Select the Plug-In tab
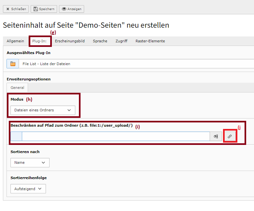Image resolution: width=254 pixels, height=211 pixels. 39,41
